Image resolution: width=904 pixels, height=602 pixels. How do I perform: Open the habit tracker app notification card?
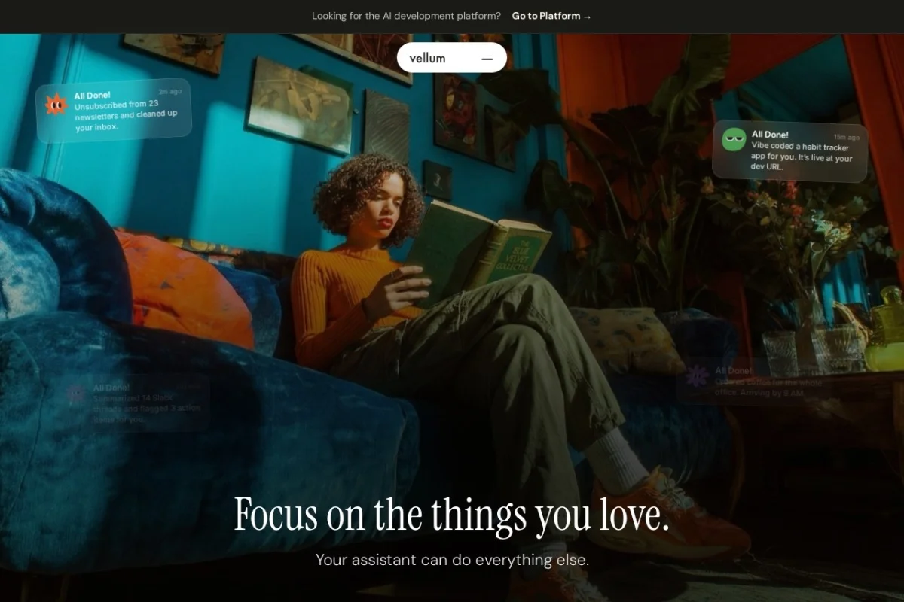(x=790, y=151)
